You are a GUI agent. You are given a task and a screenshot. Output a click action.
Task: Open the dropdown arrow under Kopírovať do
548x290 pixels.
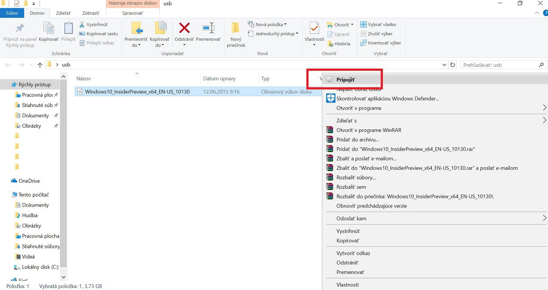coord(163,45)
